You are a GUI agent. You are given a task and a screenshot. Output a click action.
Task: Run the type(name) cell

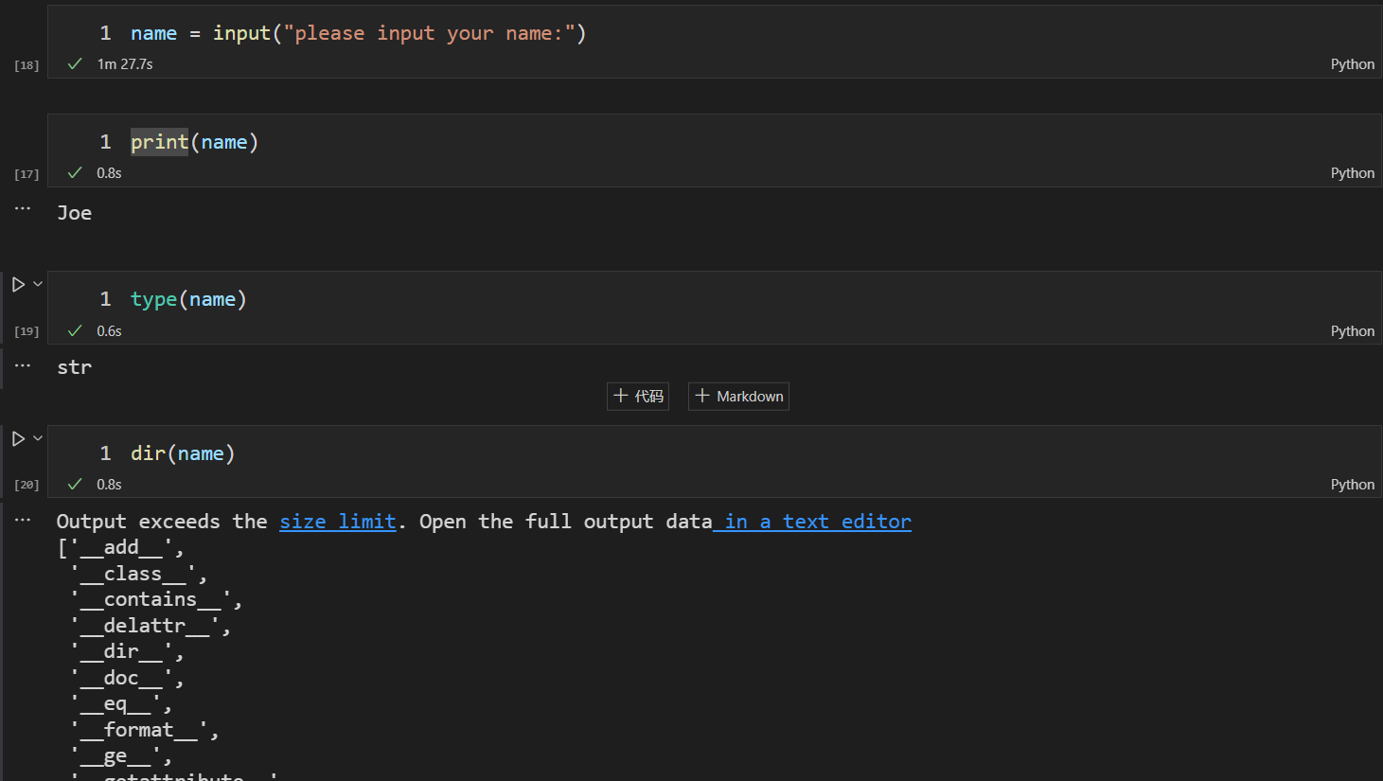(18, 284)
